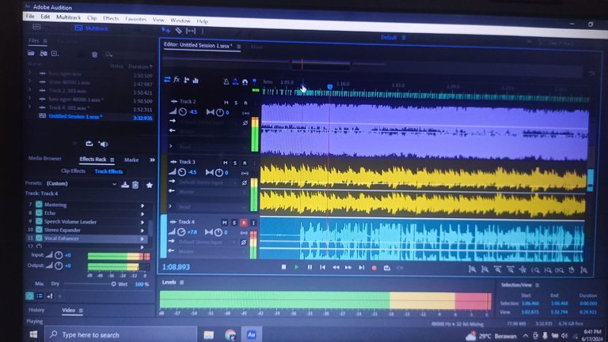
Task: Open the Presets dropdown showing (Custom)
Action: [x=79, y=185]
